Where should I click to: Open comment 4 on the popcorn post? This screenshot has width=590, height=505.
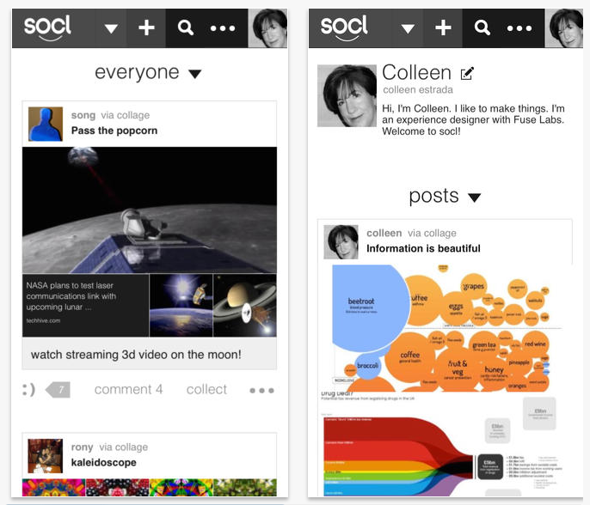coord(128,389)
